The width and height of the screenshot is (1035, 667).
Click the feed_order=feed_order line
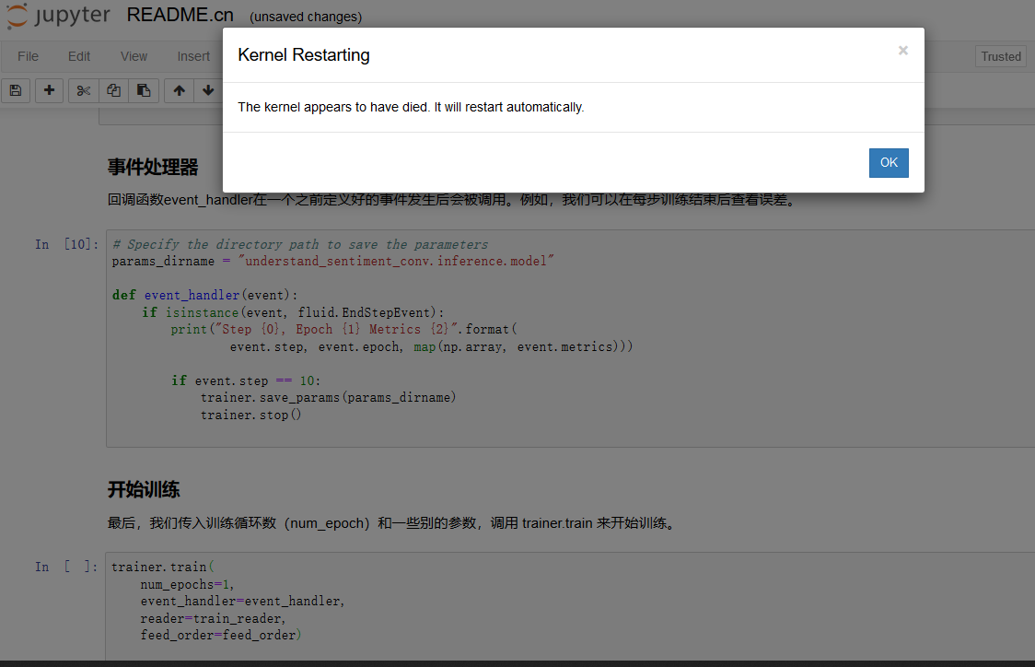click(220, 636)
